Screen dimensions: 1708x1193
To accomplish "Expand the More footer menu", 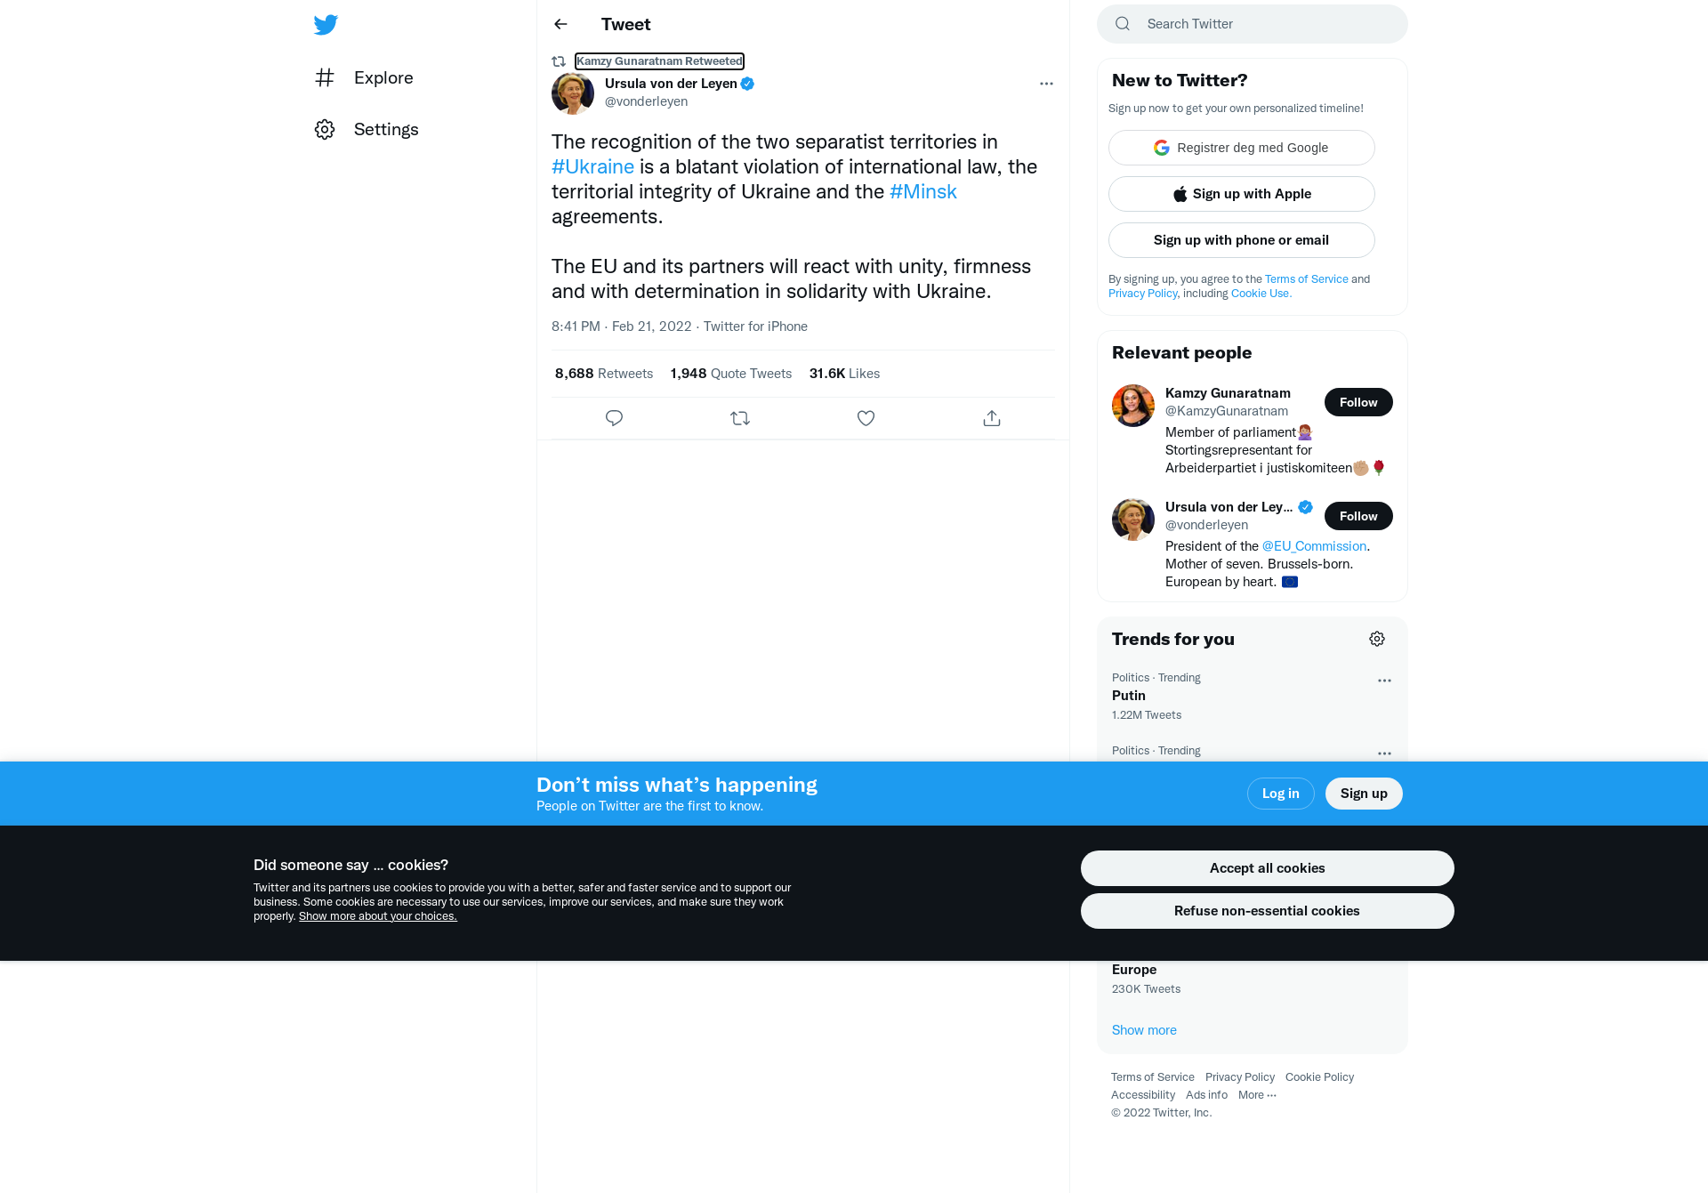I will pos(1257,1095).
